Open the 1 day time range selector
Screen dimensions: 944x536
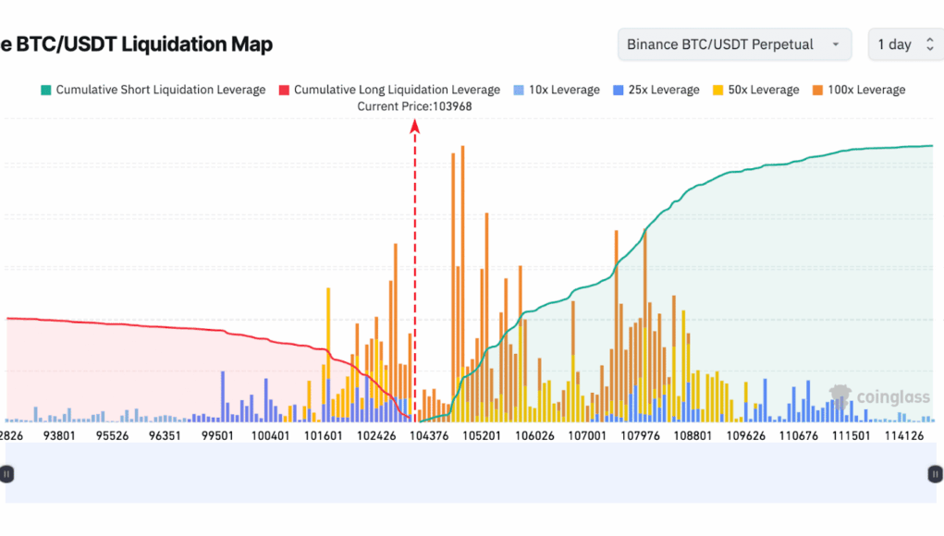[x=905, y=44]
